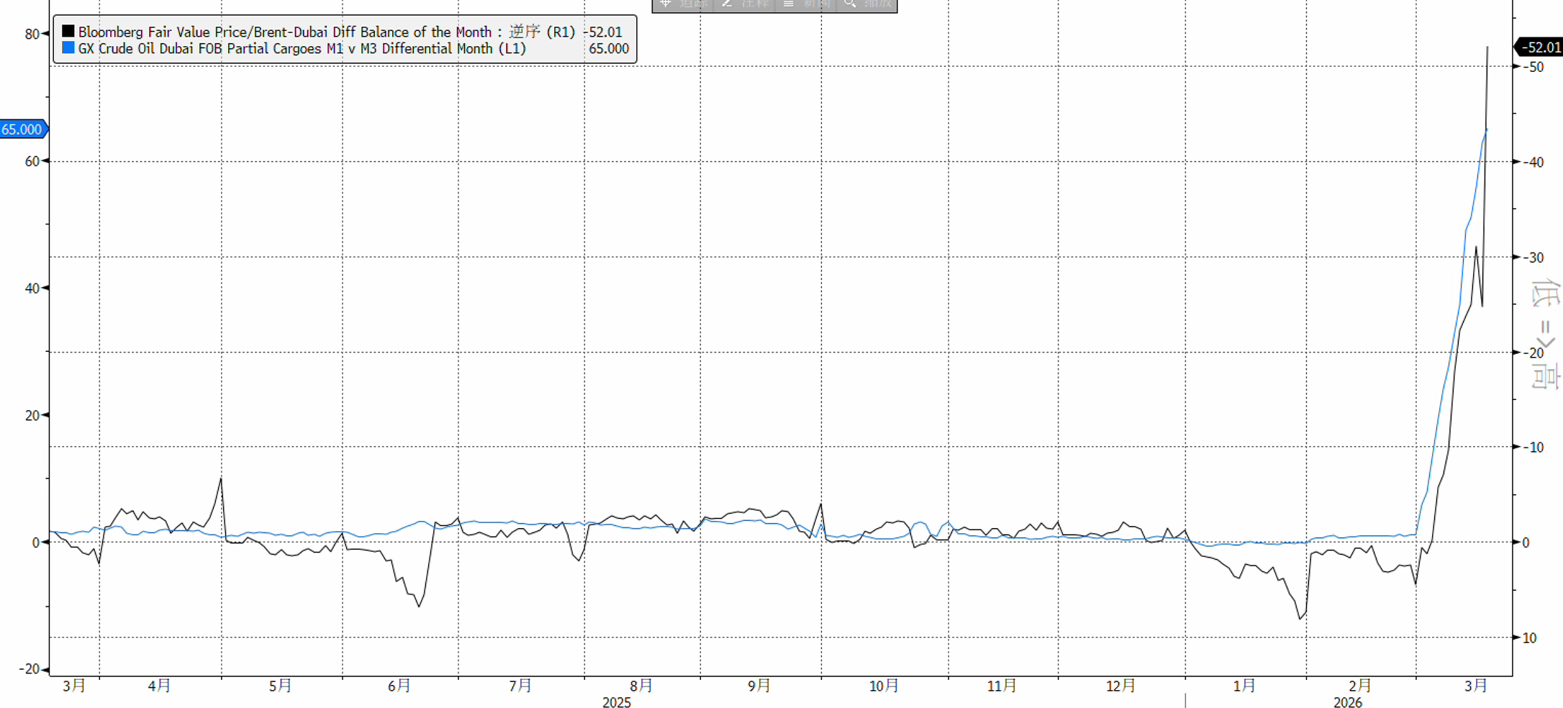This screenshot has width=1563, height=708.
Task: Open the 新闻 news list tool
Action: [x=806, y=4]
